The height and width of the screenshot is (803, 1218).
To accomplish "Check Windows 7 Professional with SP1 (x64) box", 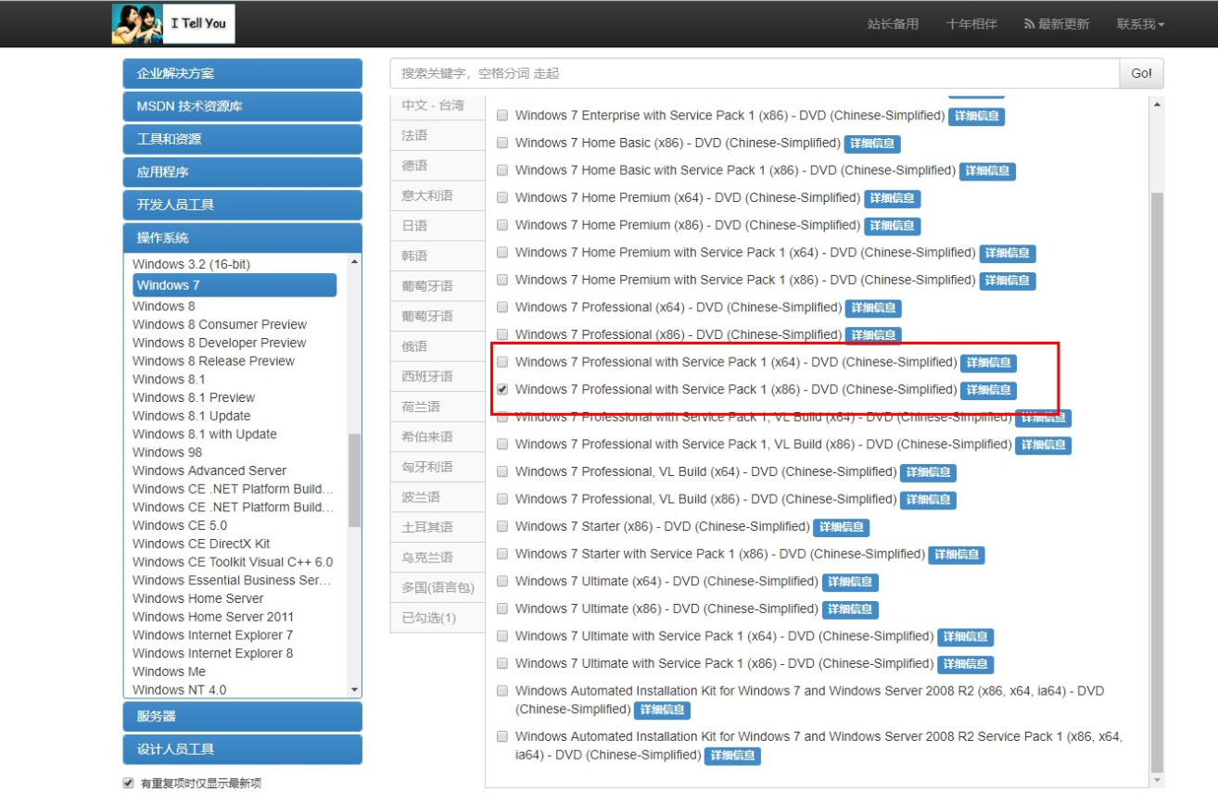I will pyautogui.click(x=502, y=362).
